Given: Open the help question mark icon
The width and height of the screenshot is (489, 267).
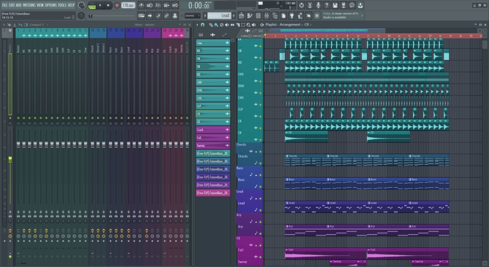Looking at the screenshot, I should click(327, 5).
